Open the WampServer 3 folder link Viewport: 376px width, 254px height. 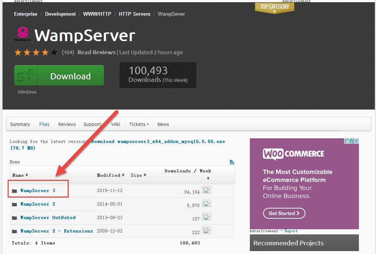pyautogui.click(x=38, y=191)
